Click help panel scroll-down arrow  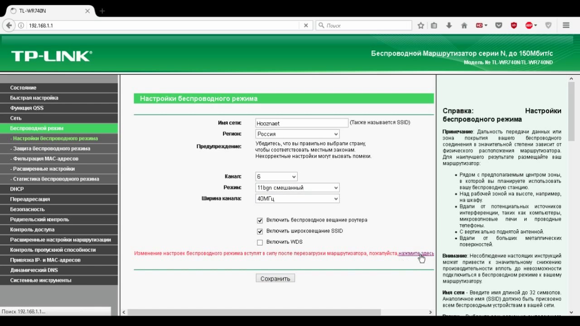click(x=571, y=312)
